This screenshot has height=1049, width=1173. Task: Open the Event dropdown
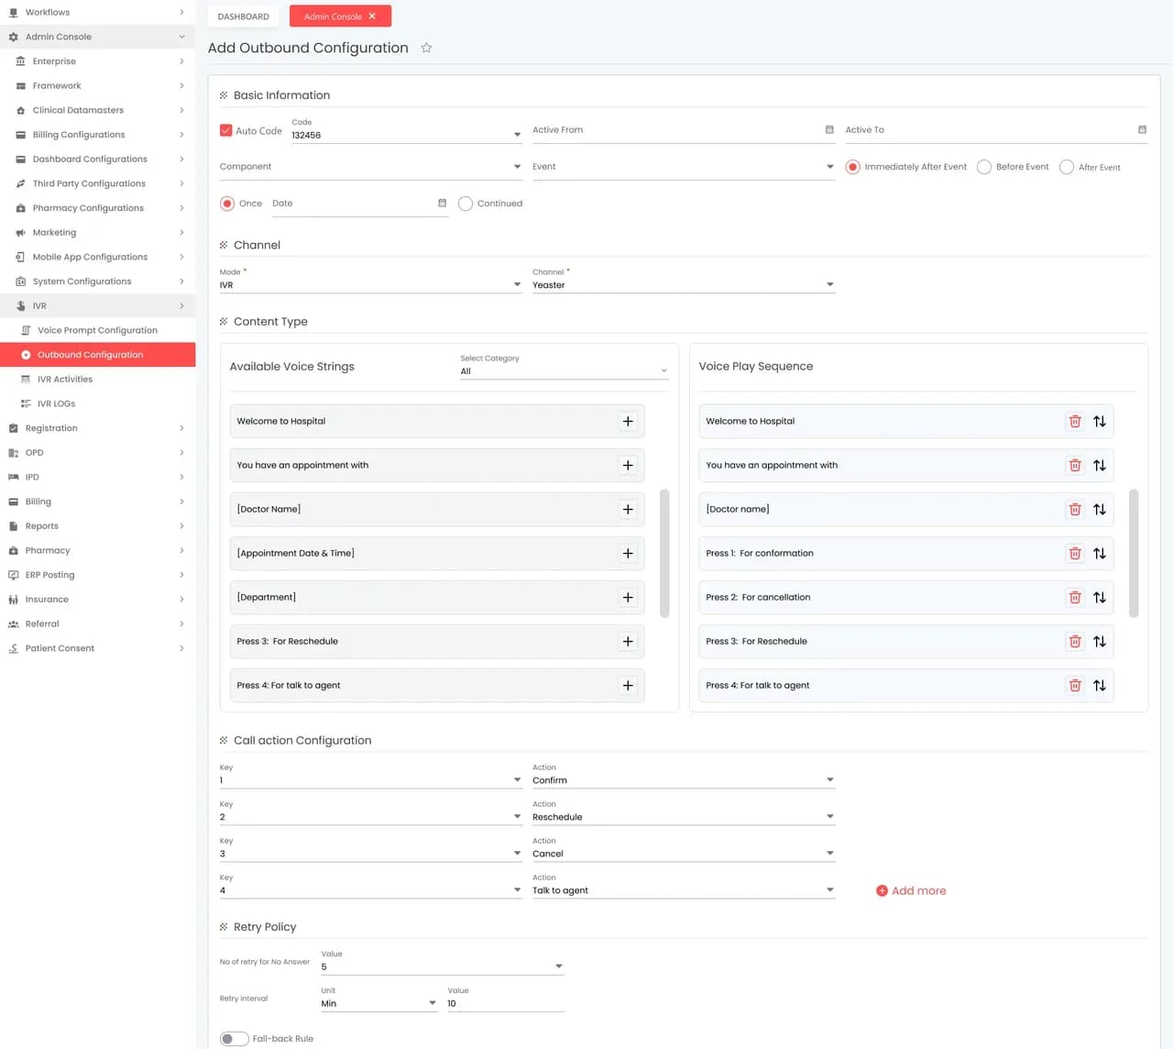(684, 167)
